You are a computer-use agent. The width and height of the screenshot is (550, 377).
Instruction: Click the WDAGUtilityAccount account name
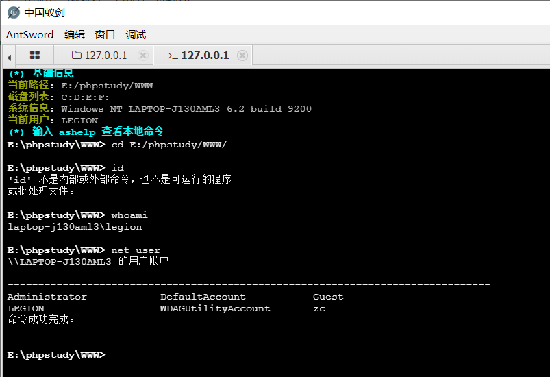point(215,308)
